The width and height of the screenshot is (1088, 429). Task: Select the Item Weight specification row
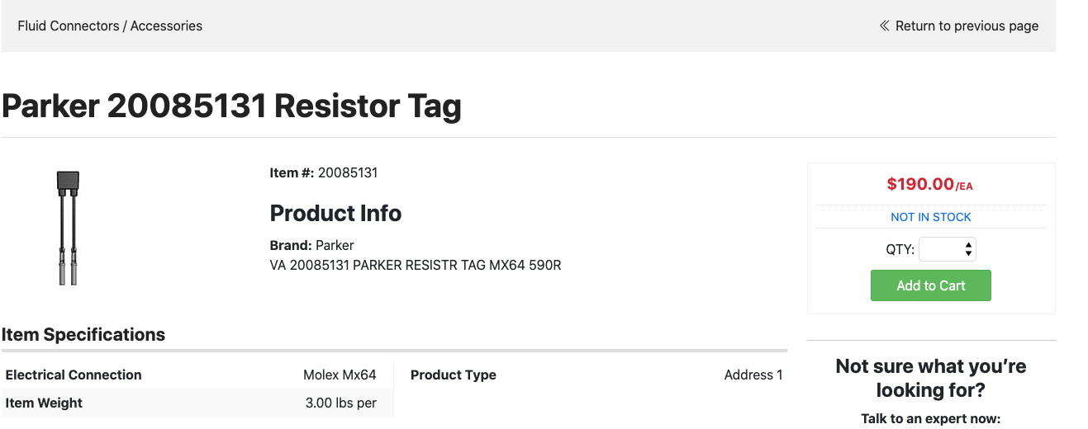coord(191,403)
